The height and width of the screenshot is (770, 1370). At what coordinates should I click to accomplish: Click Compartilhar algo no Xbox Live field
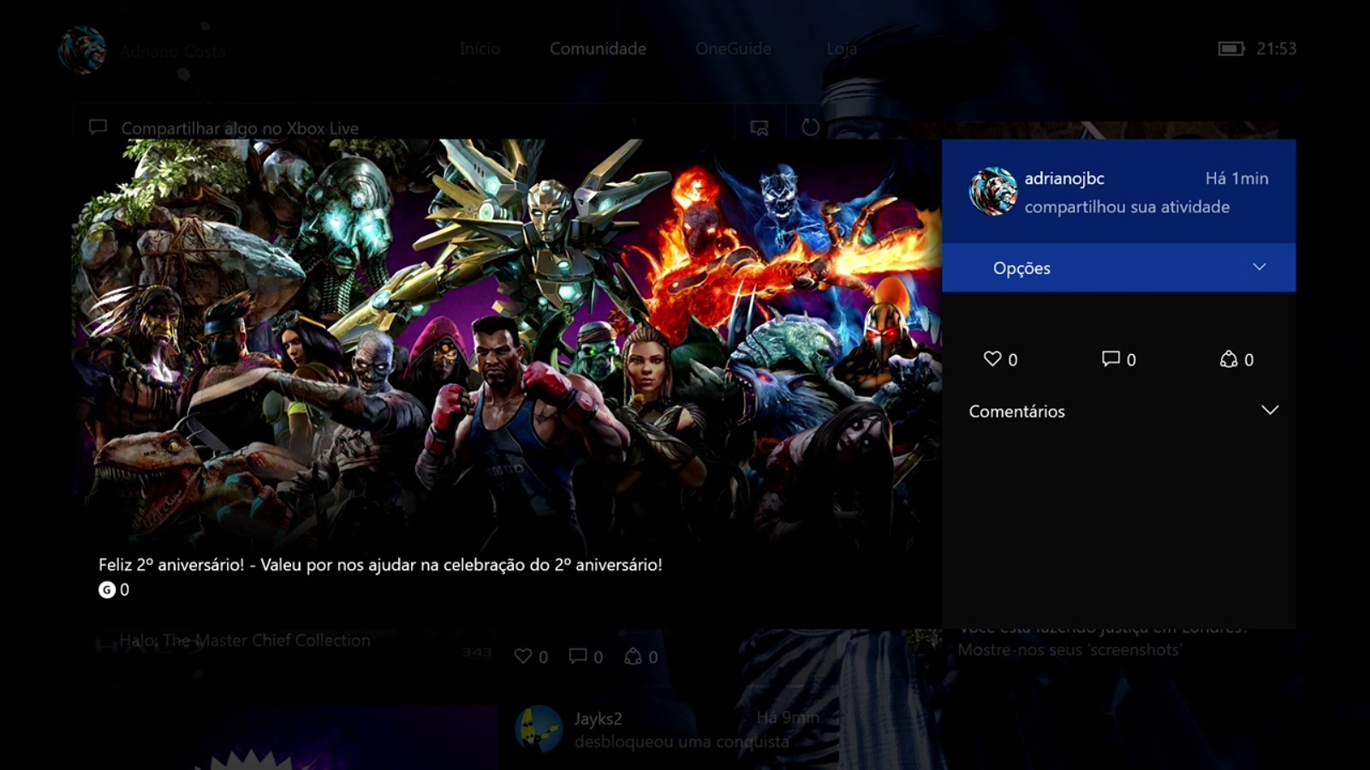[403, 127]
